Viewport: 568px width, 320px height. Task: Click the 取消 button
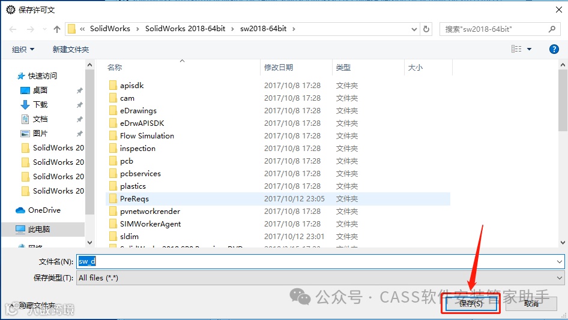coord(531,304)
